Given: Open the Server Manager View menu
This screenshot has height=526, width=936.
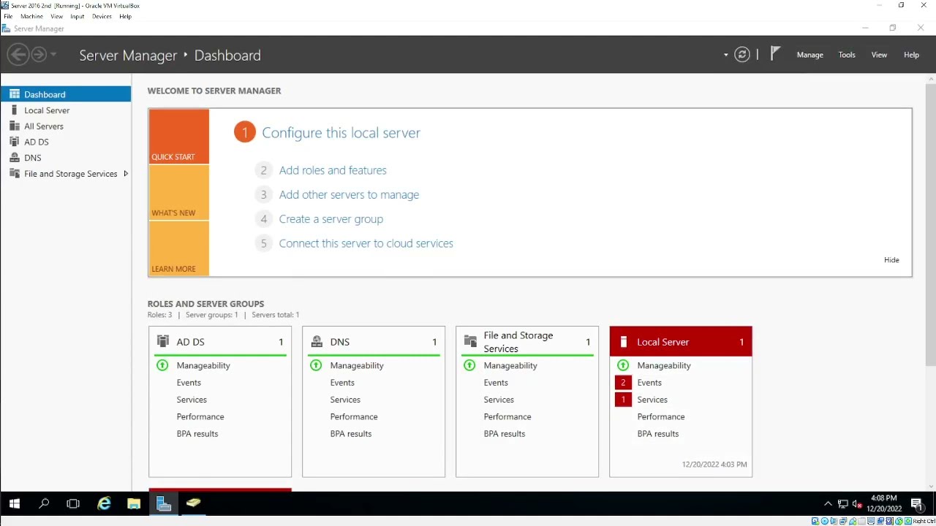Looking at the screenshot, I should click(879, 55).
